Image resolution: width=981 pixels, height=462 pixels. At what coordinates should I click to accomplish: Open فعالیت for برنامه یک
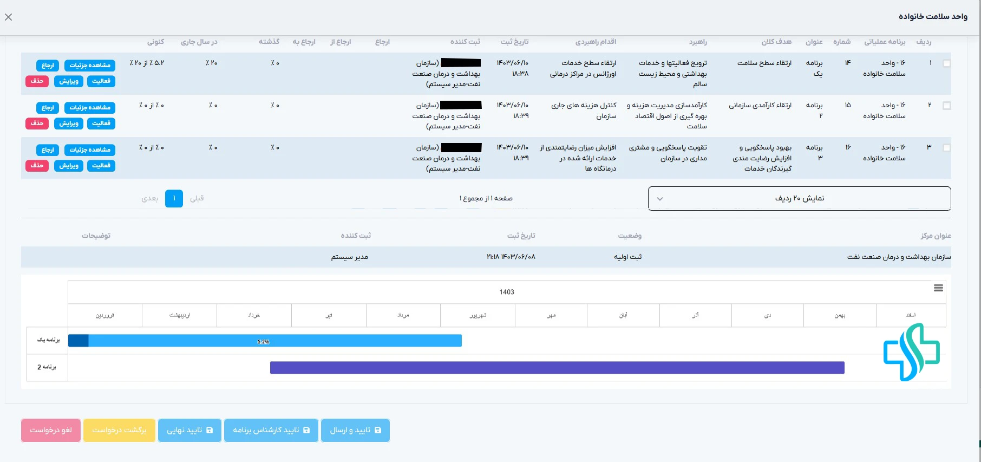pos(101,81)
